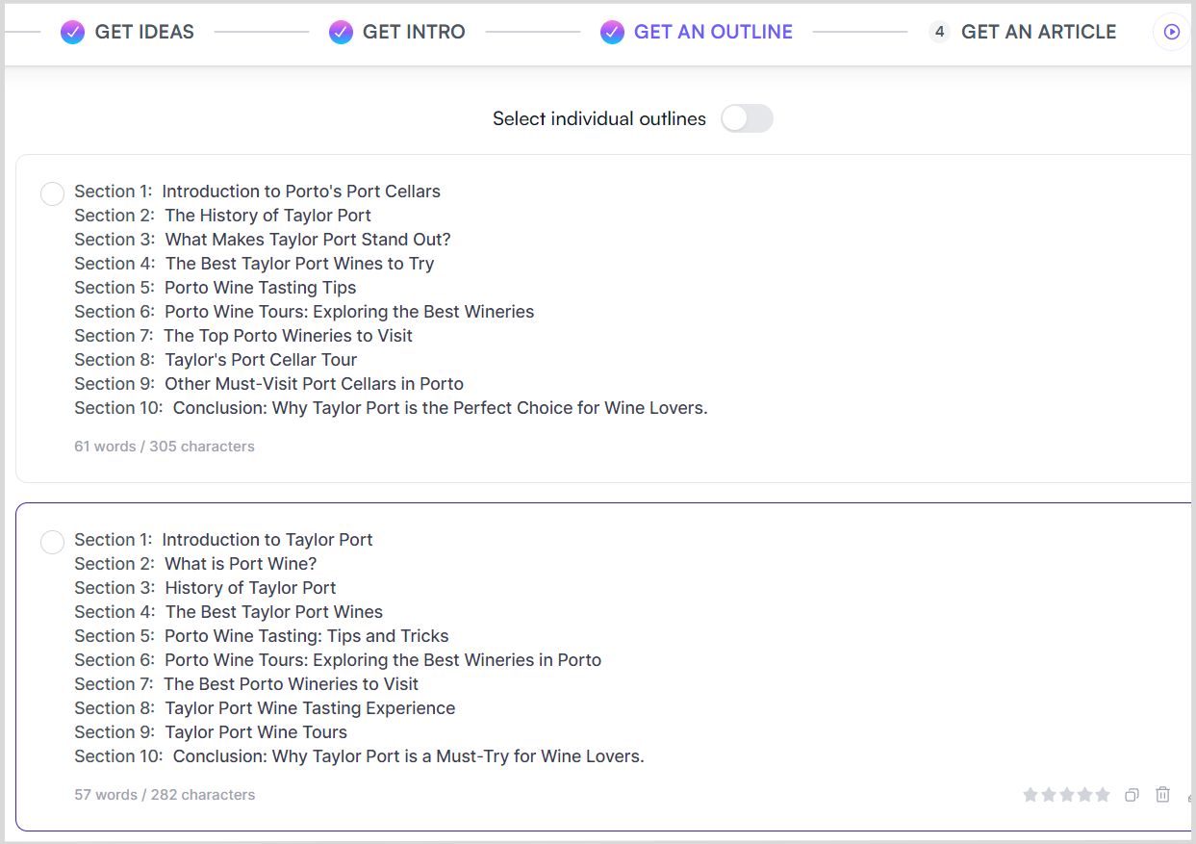This screenshot has height=844, width=1196.
Task: Select the second outline's radio circle
Action: click(x=52, y=542)
